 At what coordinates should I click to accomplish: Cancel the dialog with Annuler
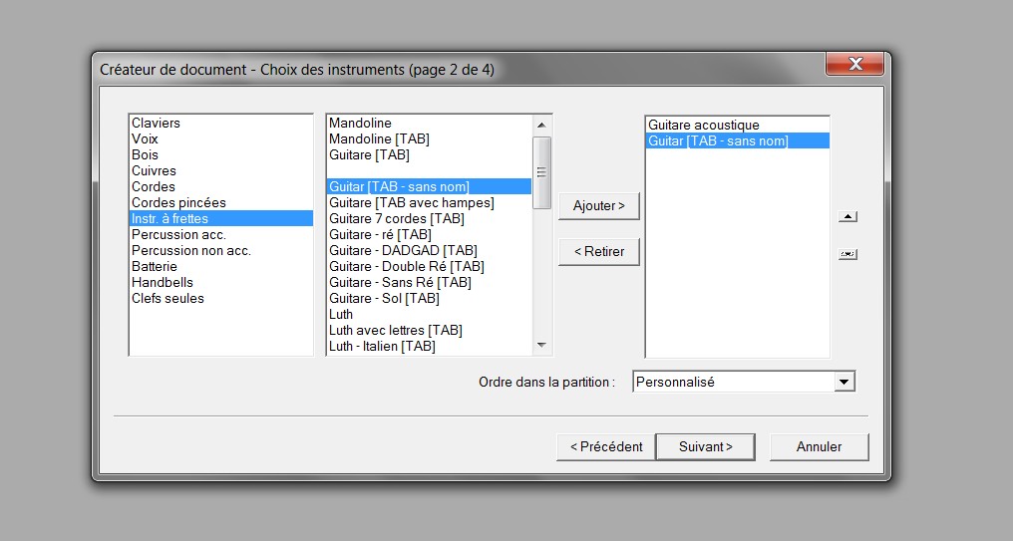(819, 446)
